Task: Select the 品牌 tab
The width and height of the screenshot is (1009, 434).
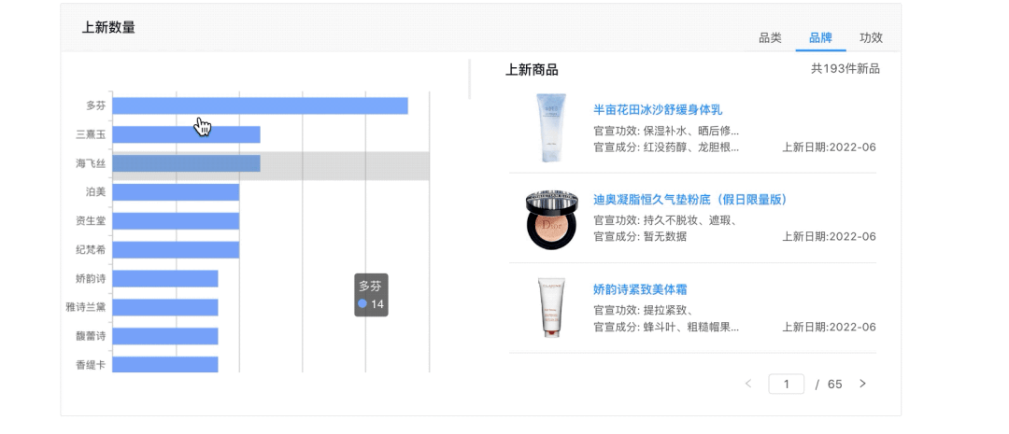Action: click(820, 38)
